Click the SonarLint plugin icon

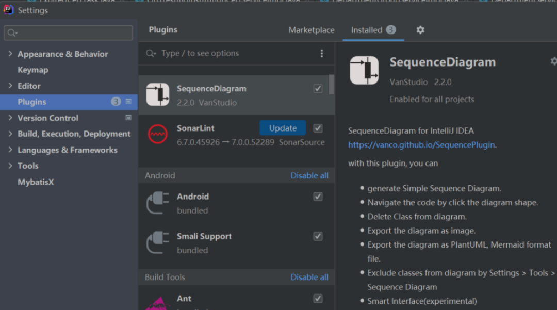[157, 134]
